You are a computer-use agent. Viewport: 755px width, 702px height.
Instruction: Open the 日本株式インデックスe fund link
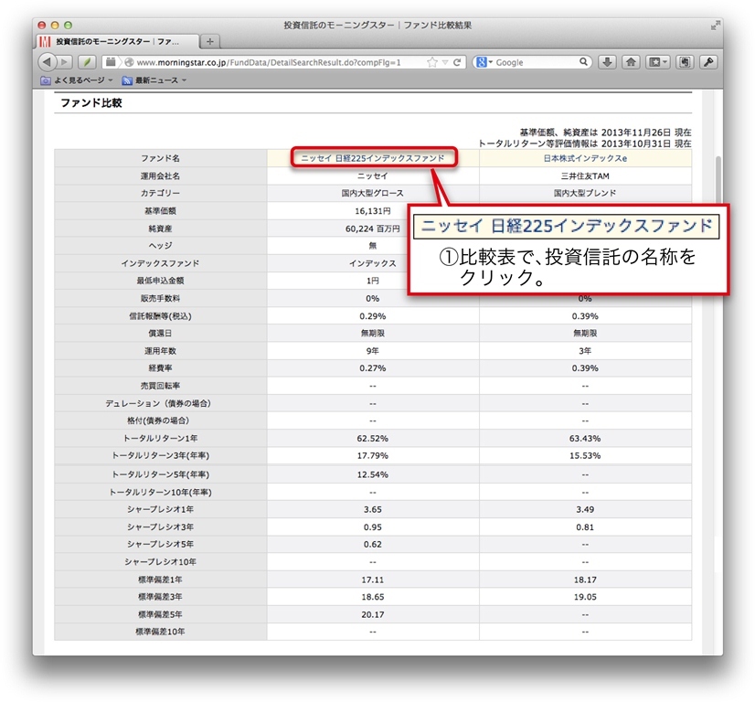click(x=585, y=158)
